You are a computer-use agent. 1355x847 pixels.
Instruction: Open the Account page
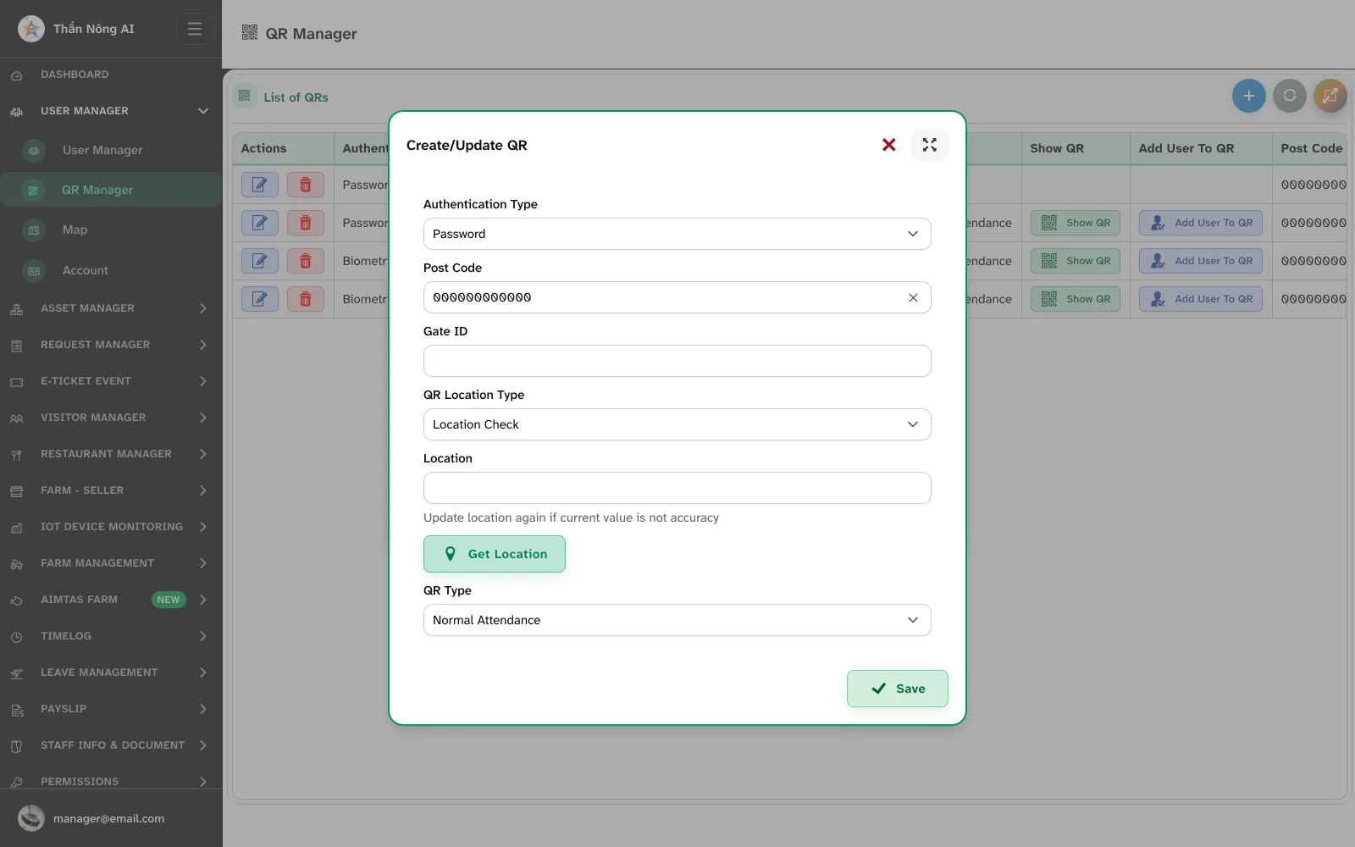(111, 270)
